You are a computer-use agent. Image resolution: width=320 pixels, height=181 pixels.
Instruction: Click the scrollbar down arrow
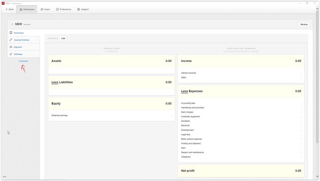(317, 176)
